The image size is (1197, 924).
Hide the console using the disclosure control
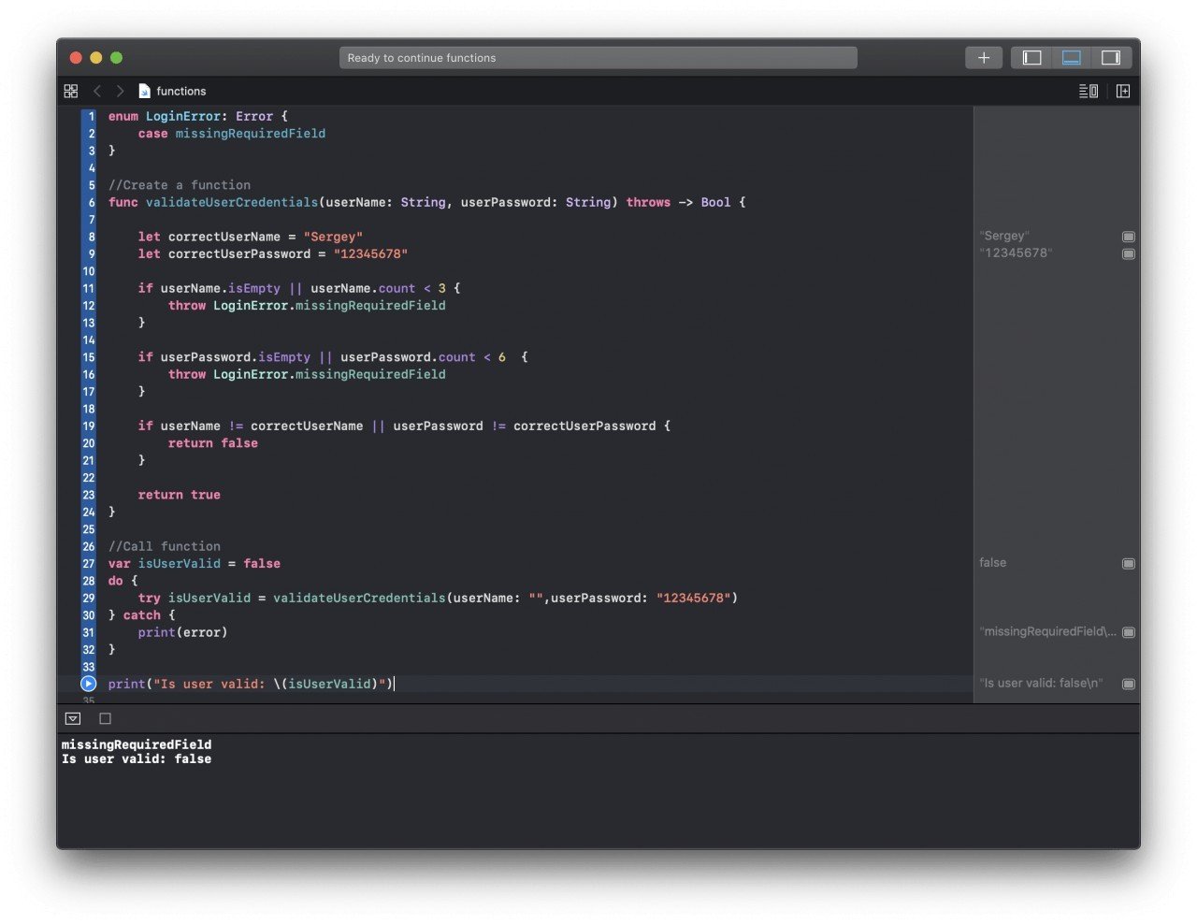click(72, 718)
